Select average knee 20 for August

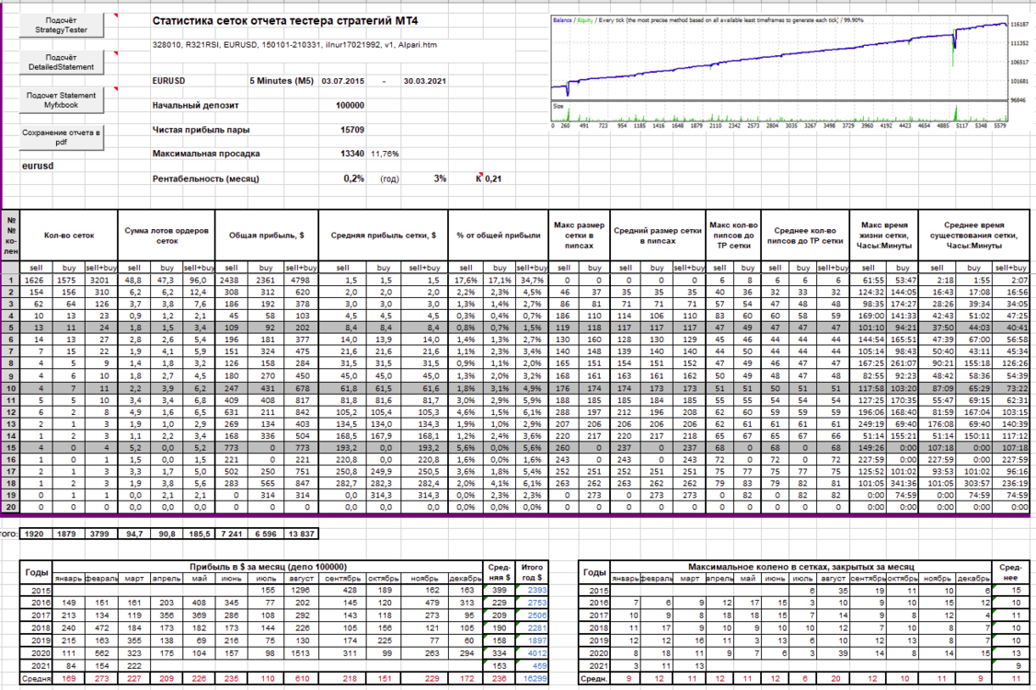click(x=835, y=678)
